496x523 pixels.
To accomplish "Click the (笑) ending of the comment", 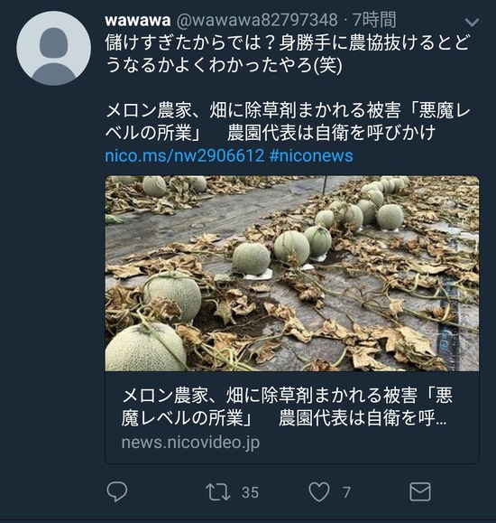I will point(328,65).
